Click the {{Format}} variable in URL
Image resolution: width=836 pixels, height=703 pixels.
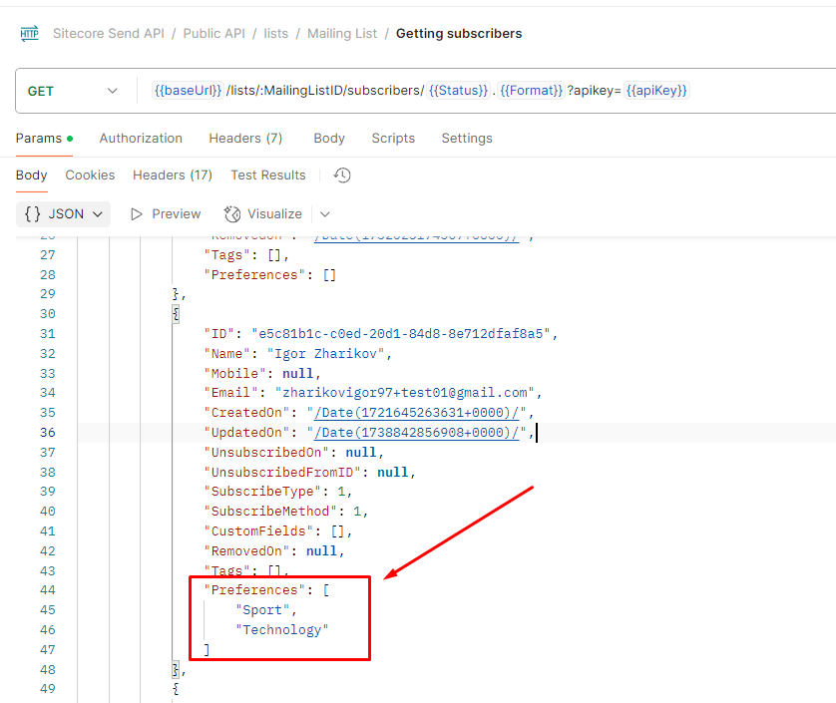531,91
